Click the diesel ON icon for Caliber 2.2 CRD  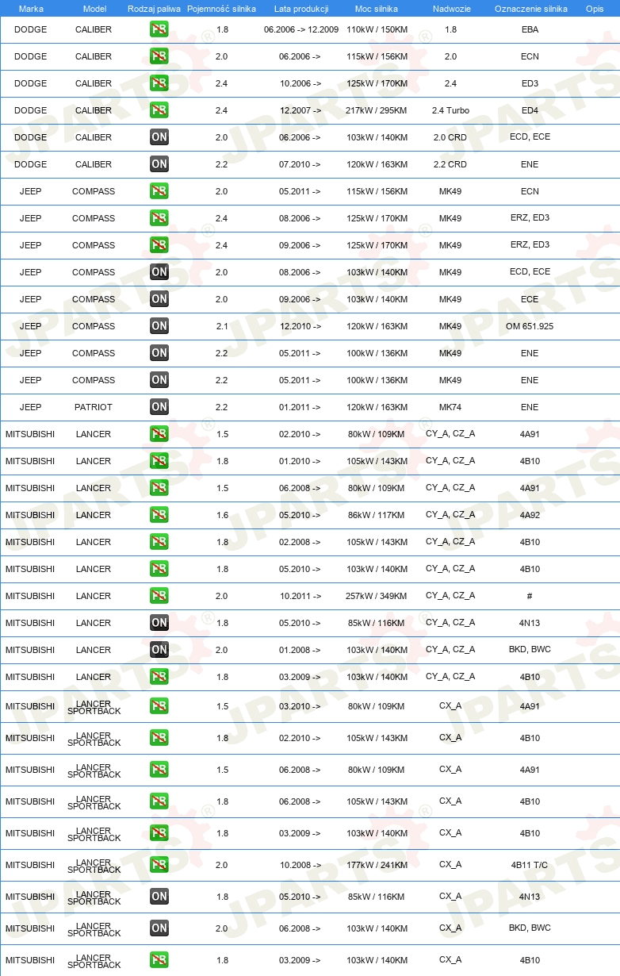pos(159,164)
